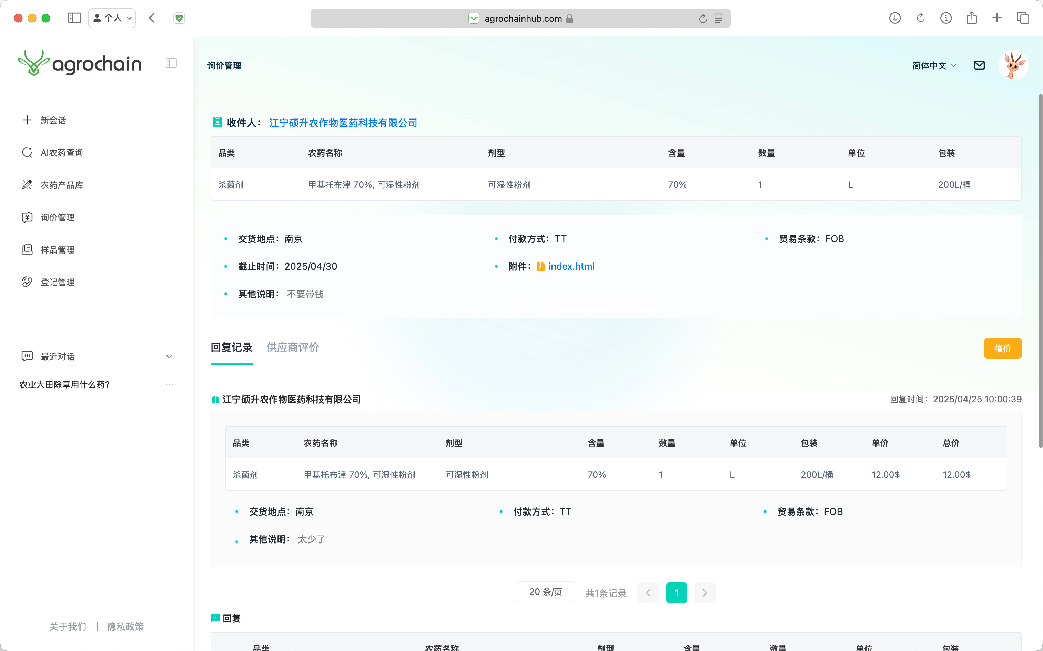Open 登记管理 sidebar item
The image size is (1043, 651).
(57, 282)
